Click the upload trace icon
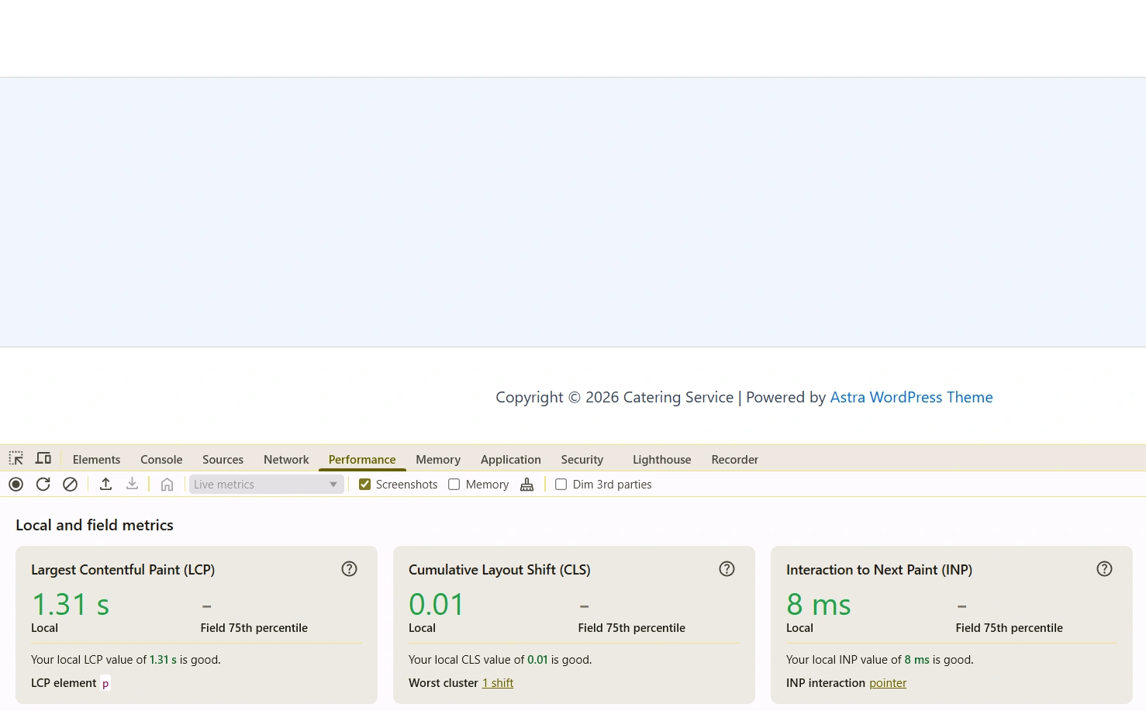Viewport: 1146px width, 711px height. [x=106, y=485]
